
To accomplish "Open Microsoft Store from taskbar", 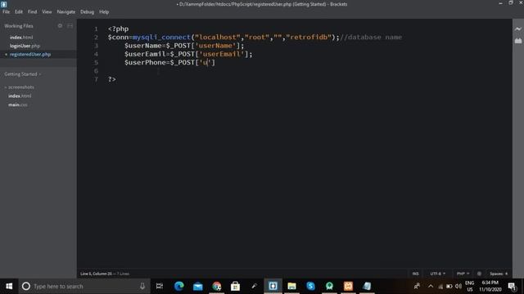I will [235, 286].
